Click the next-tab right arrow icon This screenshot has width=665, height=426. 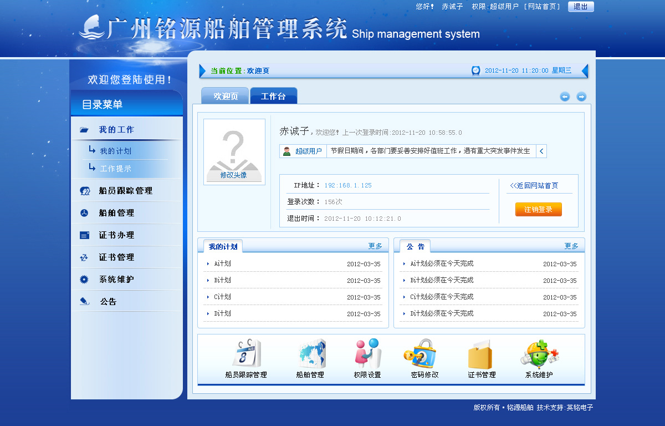click(581, 97)
